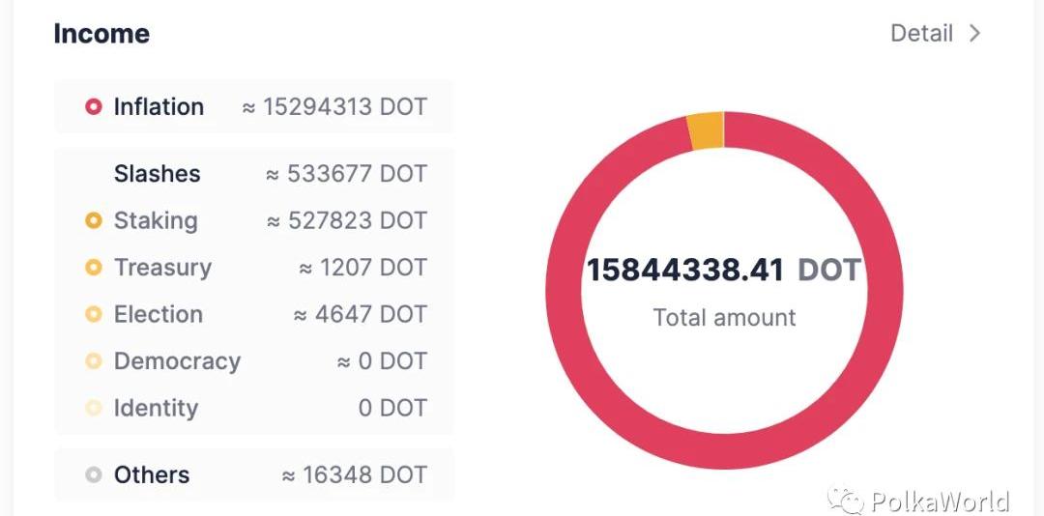The width and height of the screenshot is (1044, 516).
Task: Select the Slashes category header
Action: click(x=158, y=174)
